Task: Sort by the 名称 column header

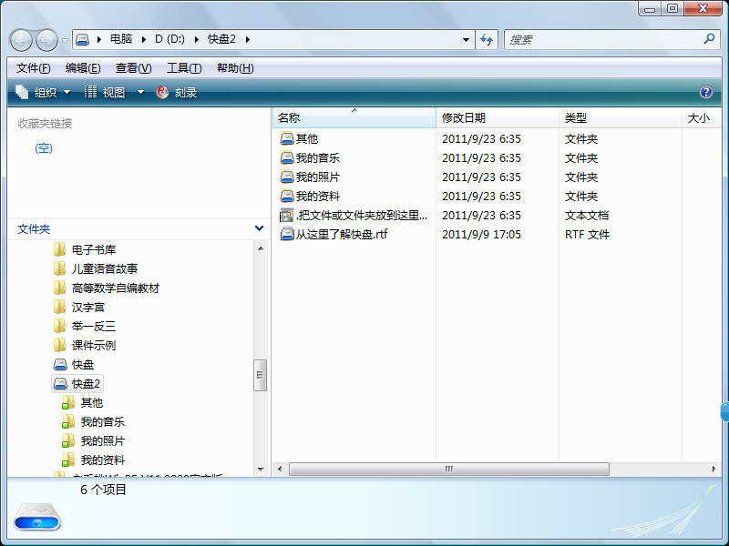Action: tap(354, 118)
